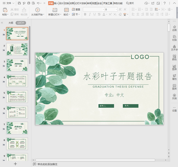This screenshot has height=167, width=178.
Task: Click the Save icon in quick access toolbar
Action: pyautogui.click(x=19, y=3)
